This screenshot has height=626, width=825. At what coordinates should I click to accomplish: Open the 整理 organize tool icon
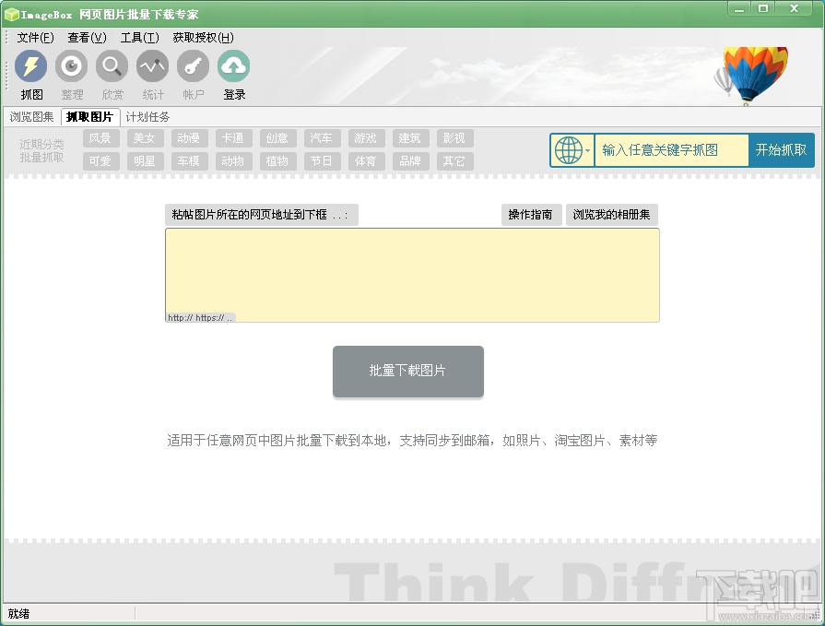(72, 66)
